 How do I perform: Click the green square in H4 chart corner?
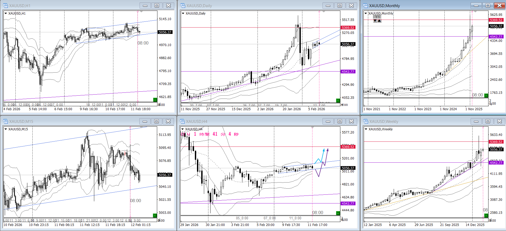click(338, 213)
